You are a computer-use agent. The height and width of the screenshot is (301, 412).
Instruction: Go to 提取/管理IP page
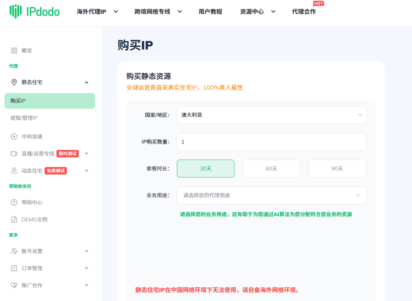24,118
